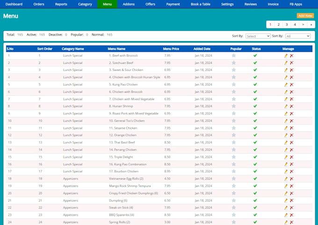Jump to last page

coord(311,24)
